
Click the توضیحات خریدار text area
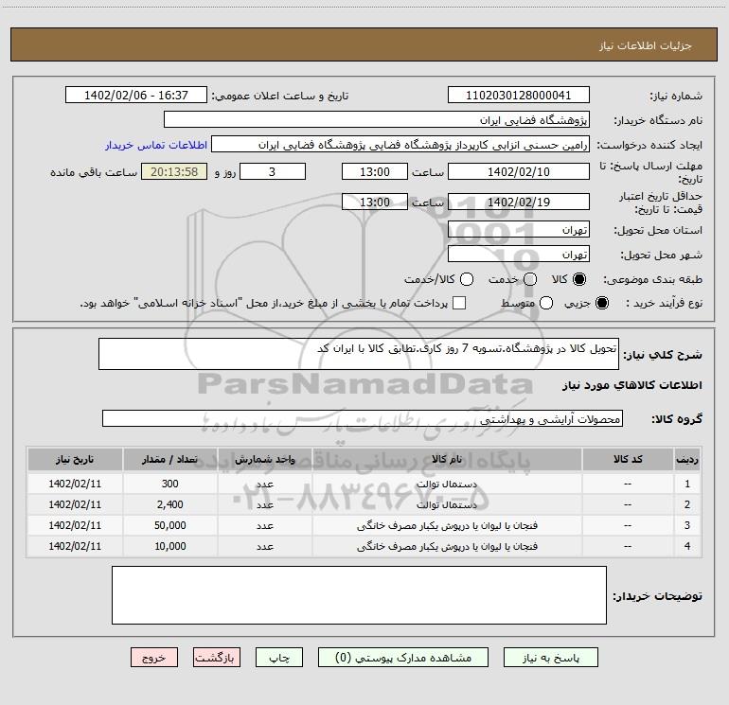coord(359,595)
